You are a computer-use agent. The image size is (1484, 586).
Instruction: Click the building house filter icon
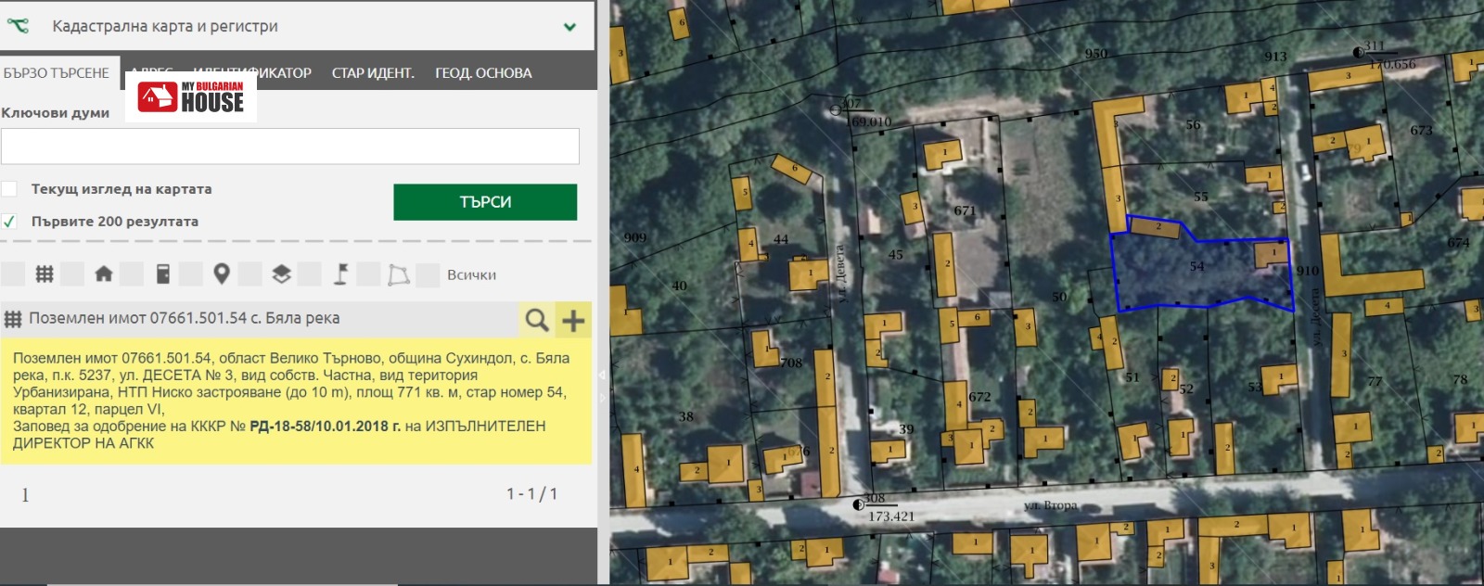coord(103,274)
